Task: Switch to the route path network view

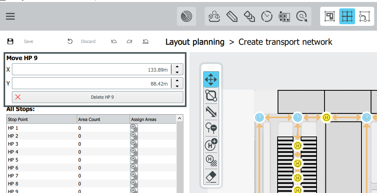Action: [x=364, y=16]
